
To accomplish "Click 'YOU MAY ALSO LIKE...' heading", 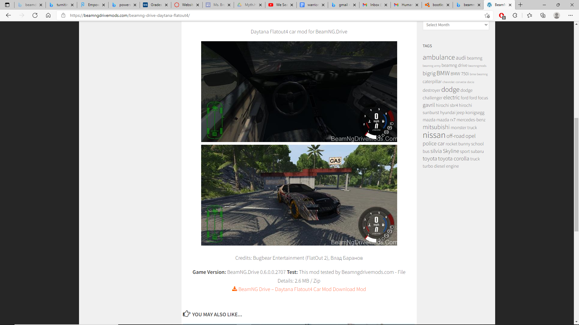I will click(217, 314).
